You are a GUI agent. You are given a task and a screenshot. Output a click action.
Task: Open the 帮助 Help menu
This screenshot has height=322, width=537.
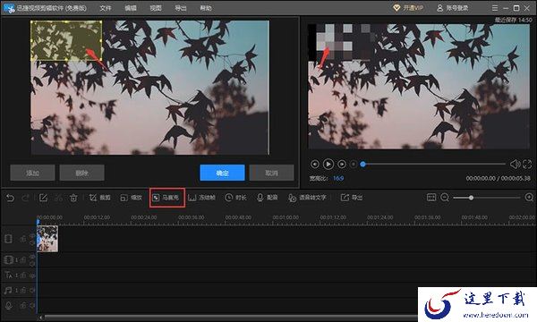(x=206, y=8)
